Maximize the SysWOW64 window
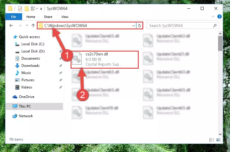This screenshot has width=230, height=152. coord(202,8)
